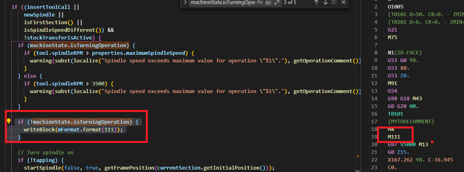This screenshot has width=464, height=172.
Task: Click the 'isSpindleSpeedDifferent()) &&' line
Action: pos(69,30)
